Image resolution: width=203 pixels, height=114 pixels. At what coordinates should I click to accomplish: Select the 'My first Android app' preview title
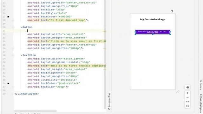point(153,19)
